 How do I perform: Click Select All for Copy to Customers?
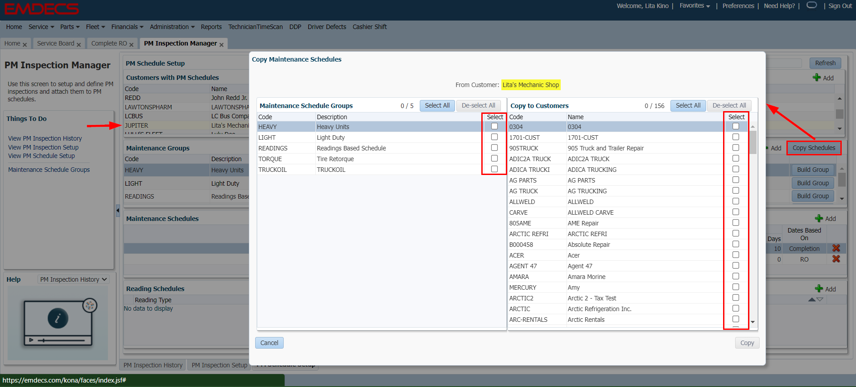(x=688, y=105)
